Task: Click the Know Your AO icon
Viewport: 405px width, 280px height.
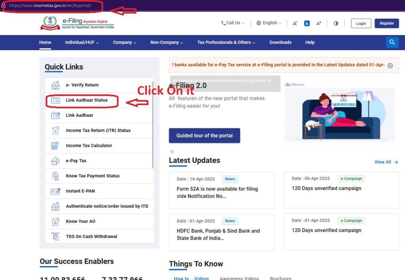Action: [55, 221]
